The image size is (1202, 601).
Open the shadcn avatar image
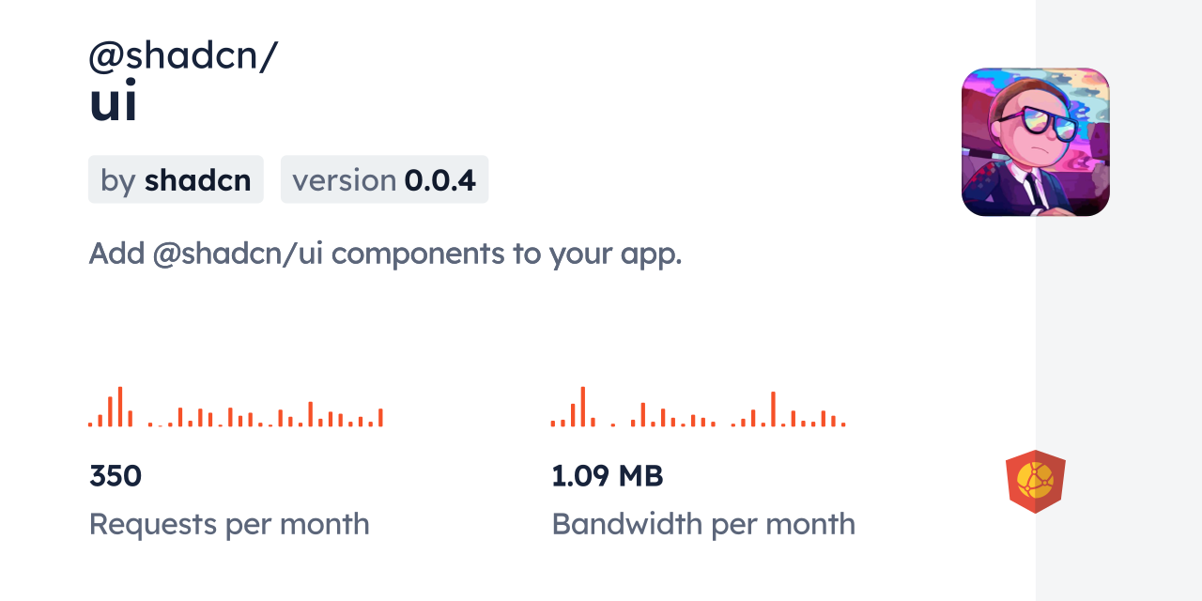tap(1035, 142)
